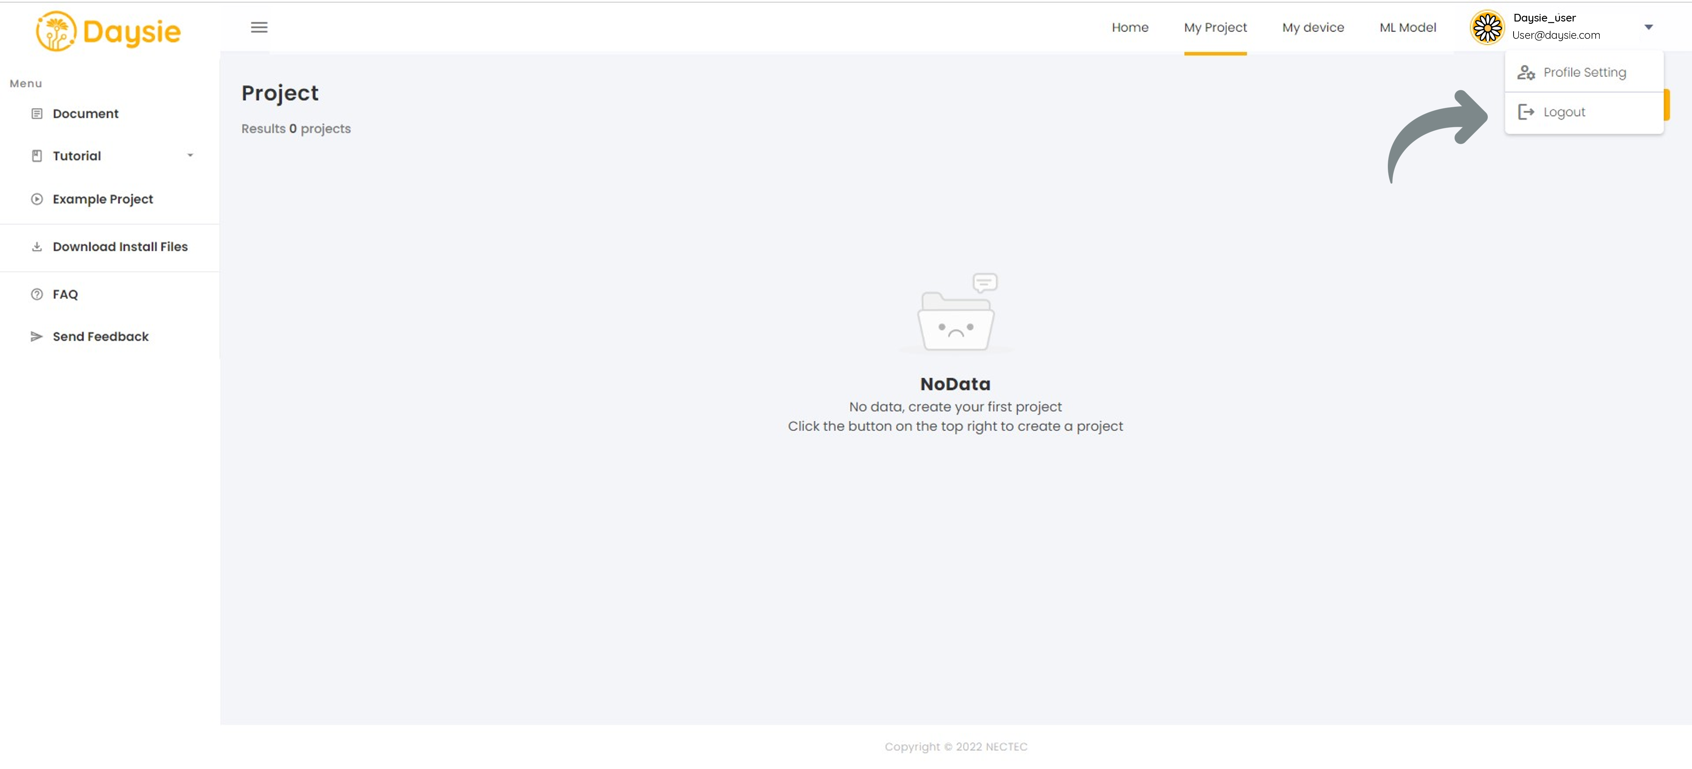Image resolution: width=1692 pixels, height=769 pixels.
Task: Open the My Project tab
Action: pos(1215,28)
